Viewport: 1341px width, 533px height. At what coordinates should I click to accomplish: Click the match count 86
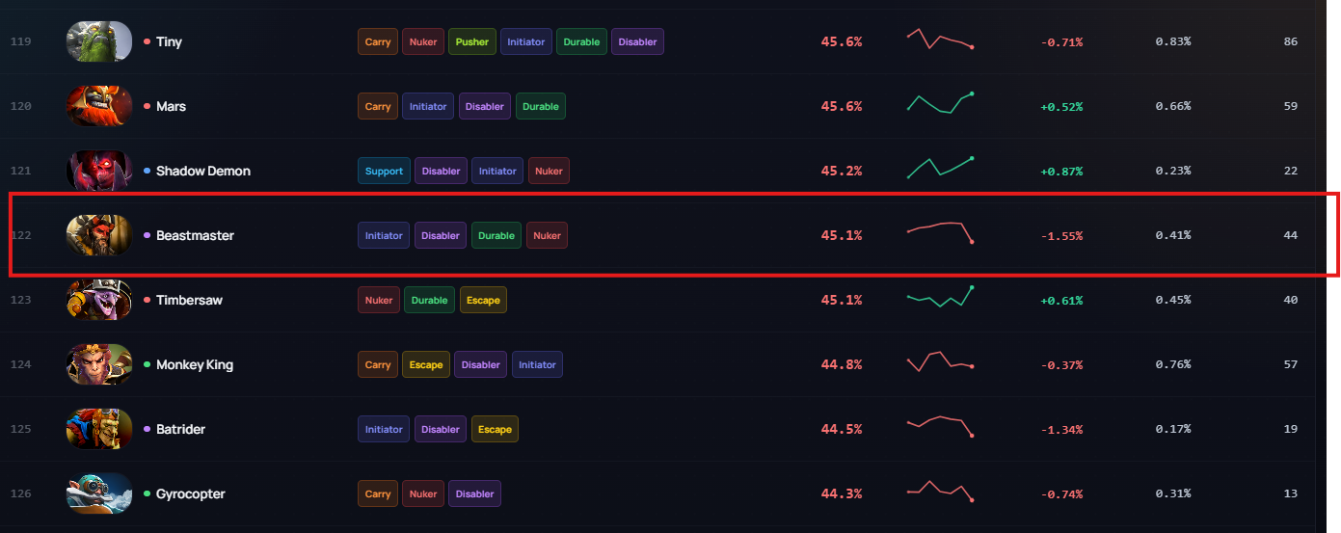tap(1291, 41)
